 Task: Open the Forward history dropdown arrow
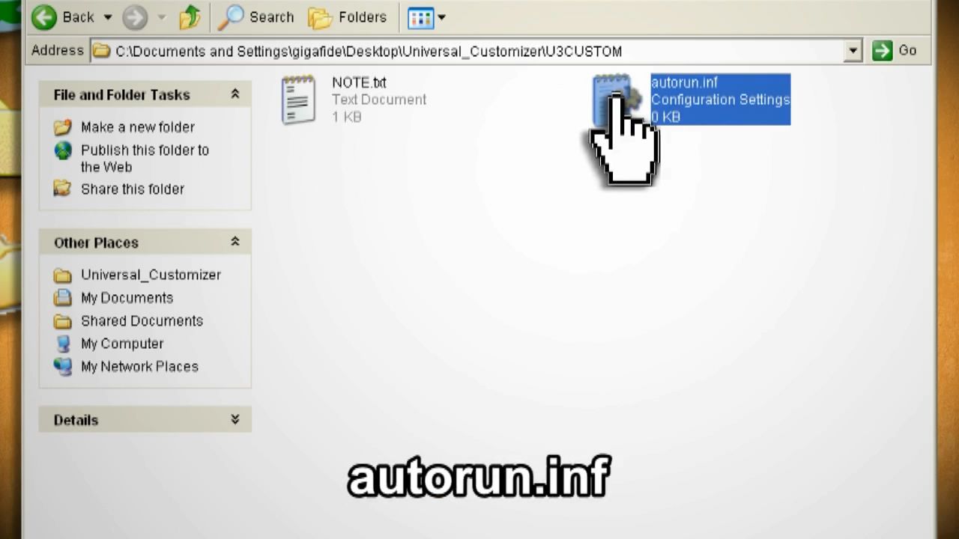161,17
